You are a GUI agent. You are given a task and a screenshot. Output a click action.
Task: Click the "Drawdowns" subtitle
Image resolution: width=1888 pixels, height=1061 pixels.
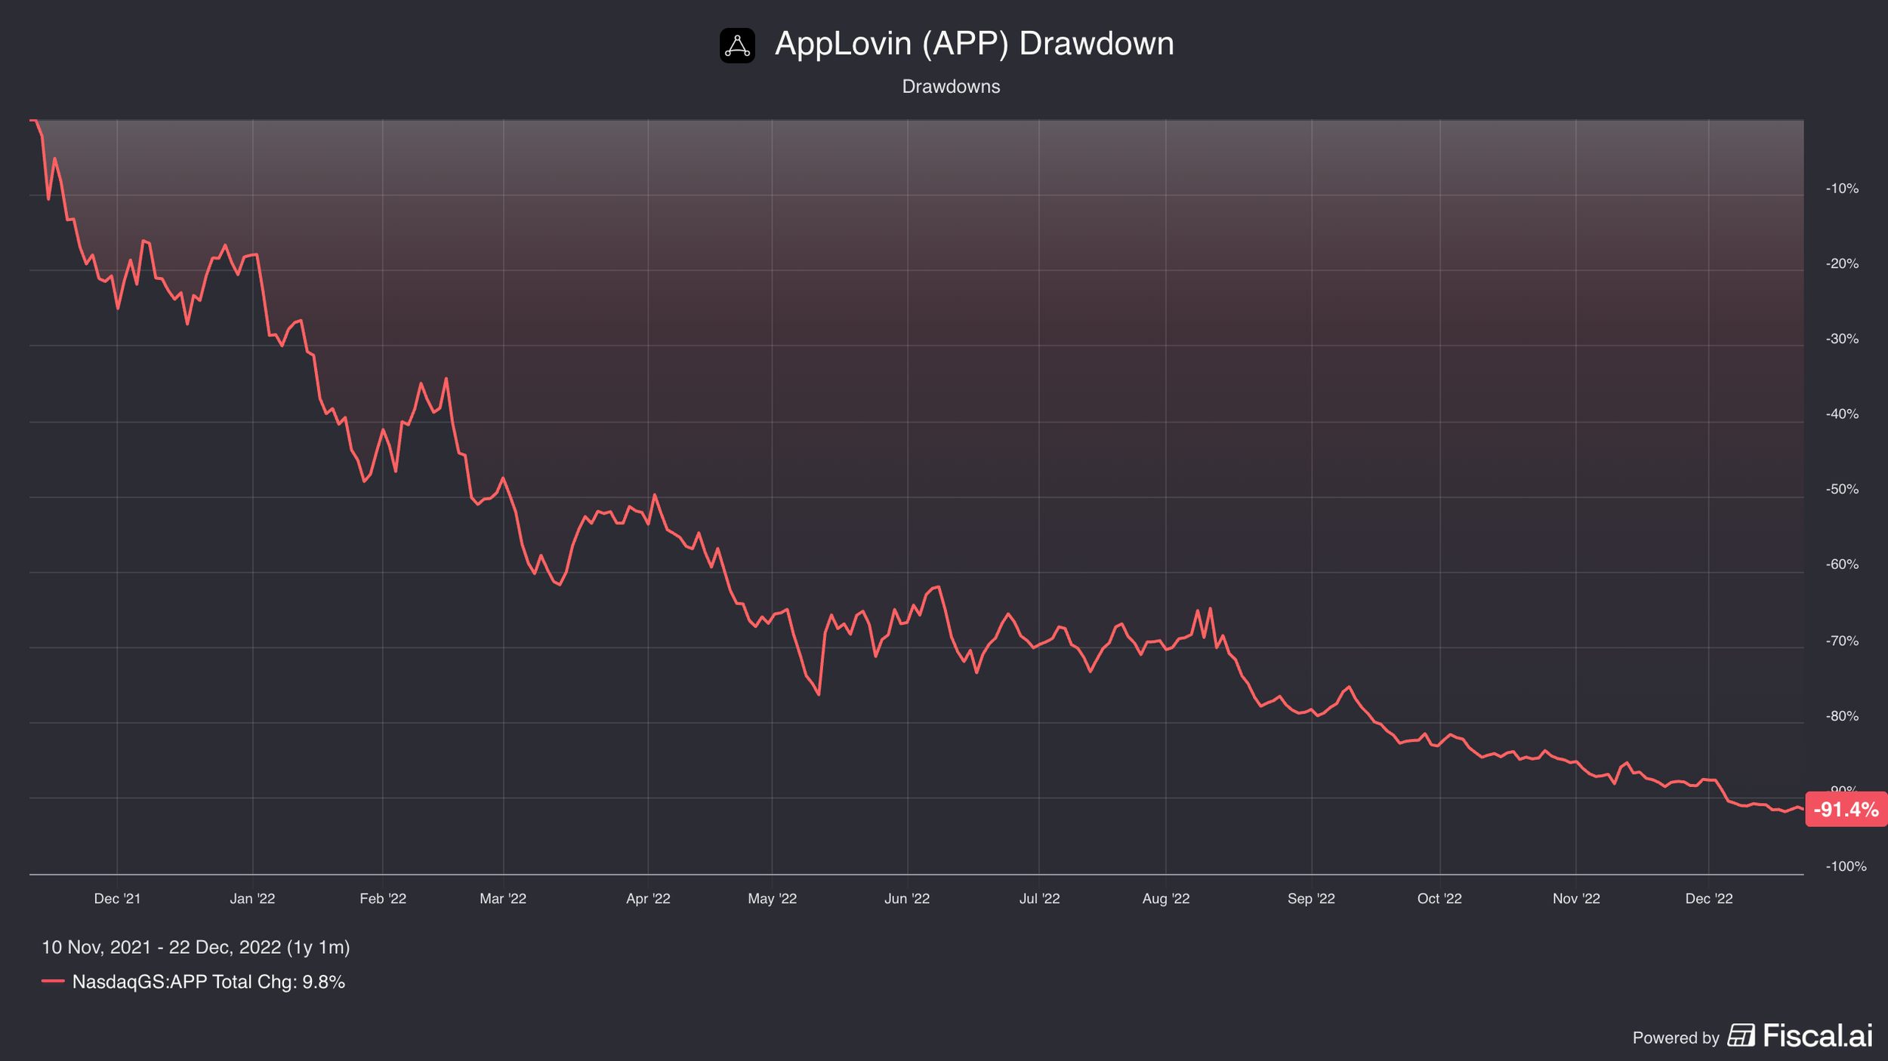(x=951, y=87)
